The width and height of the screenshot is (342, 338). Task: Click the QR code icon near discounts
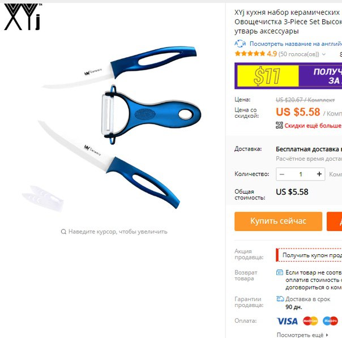click(x=279, y=125)
